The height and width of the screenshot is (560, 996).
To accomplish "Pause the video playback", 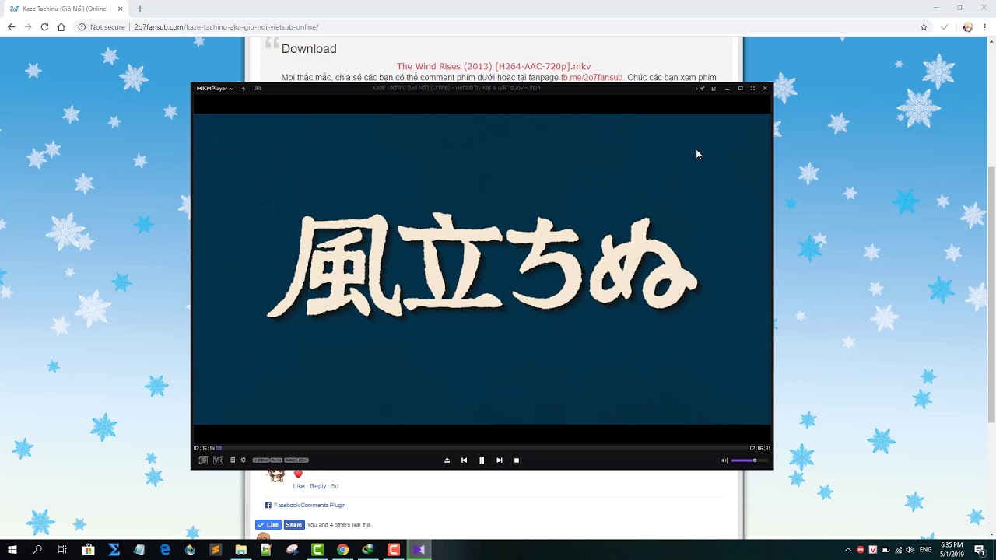I will pyautogui.click(x=482, y=460).
